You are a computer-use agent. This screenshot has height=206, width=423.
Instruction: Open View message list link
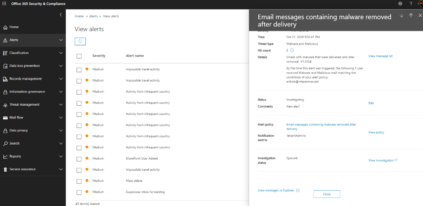(380, 56)
